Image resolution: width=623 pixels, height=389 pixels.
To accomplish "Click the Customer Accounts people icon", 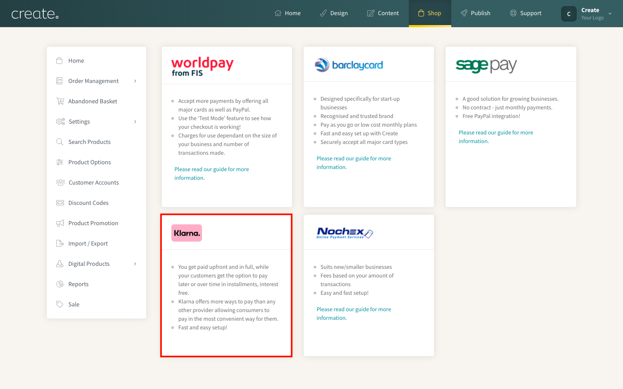I will [x=60, y=182].
